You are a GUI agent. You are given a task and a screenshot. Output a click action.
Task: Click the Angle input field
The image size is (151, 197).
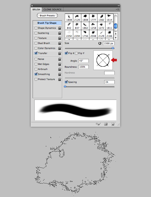pyautogui.click(x=84, y=61)
